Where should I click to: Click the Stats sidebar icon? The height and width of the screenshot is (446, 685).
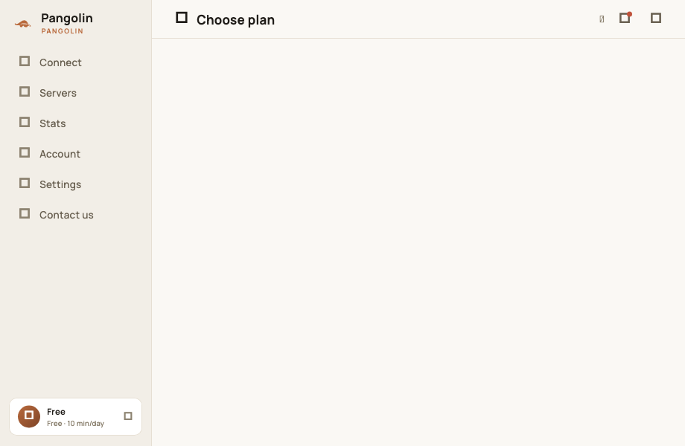[25, 123]
